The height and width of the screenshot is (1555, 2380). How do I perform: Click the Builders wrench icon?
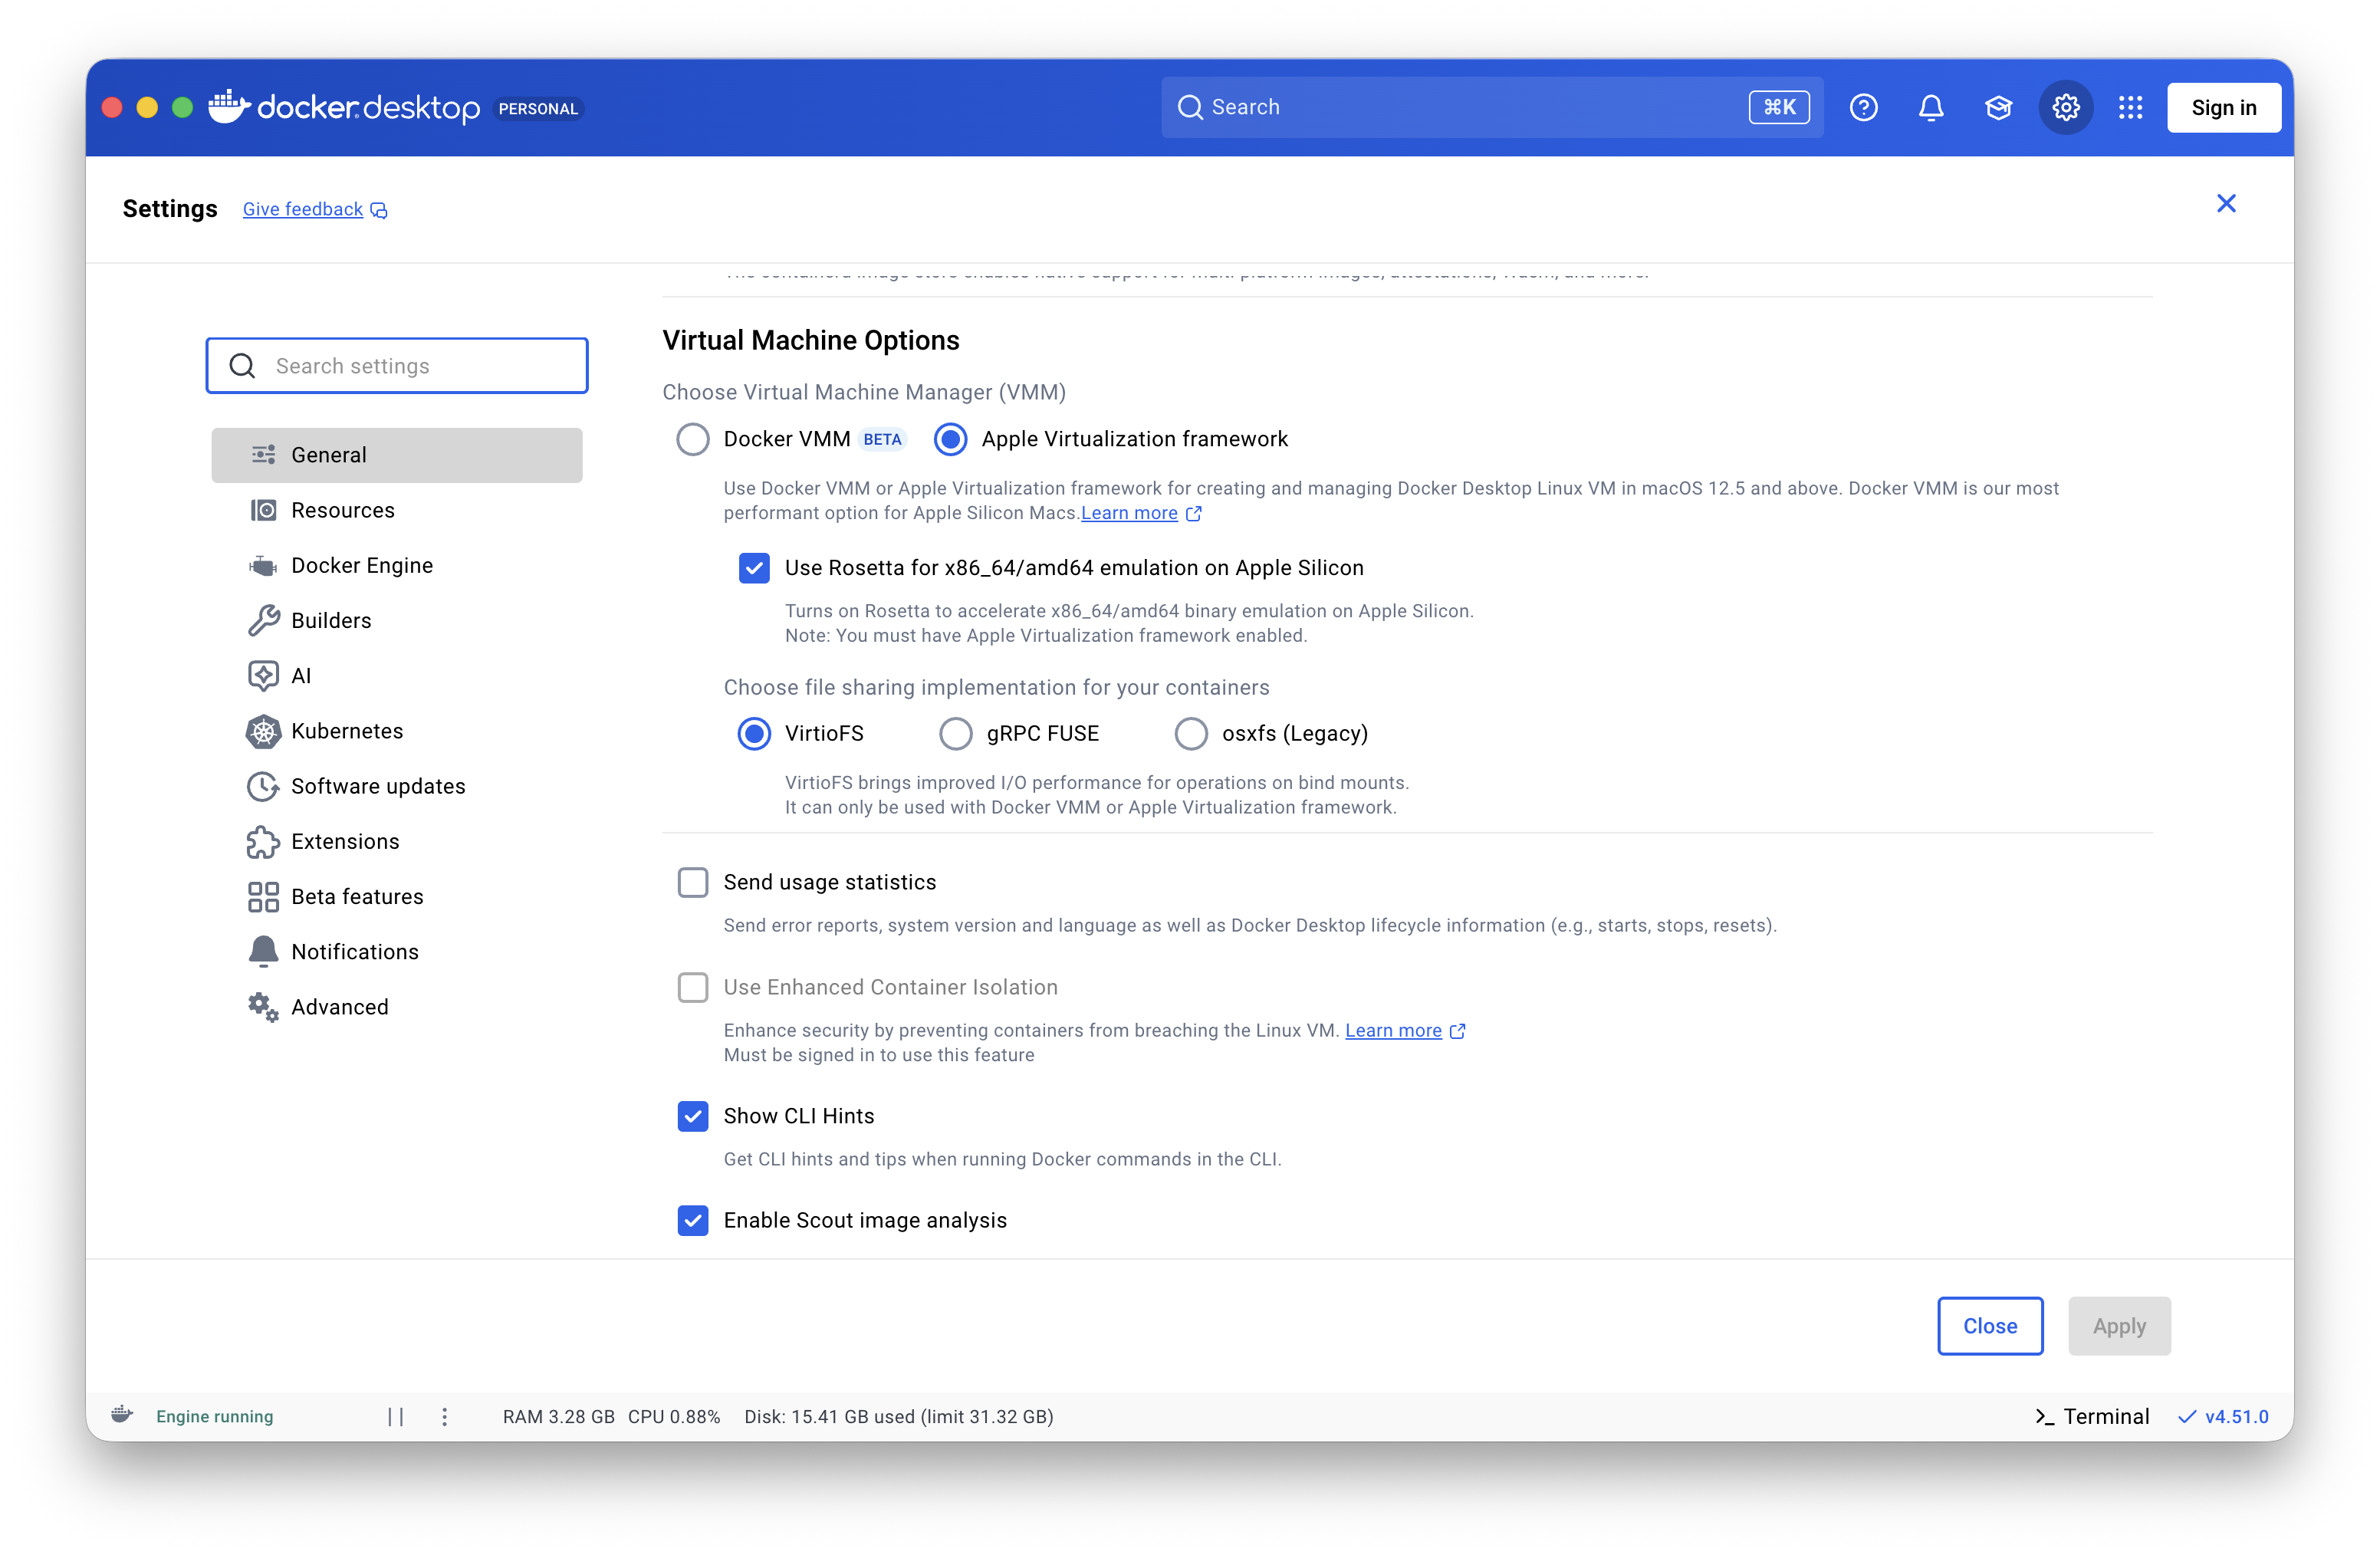point(263,621)
